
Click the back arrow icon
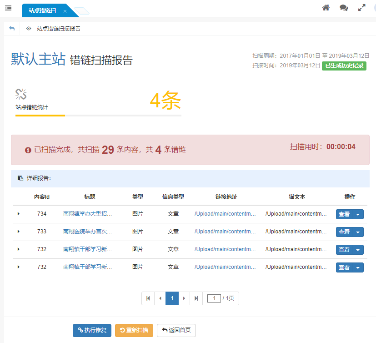(x=12, y=28)
